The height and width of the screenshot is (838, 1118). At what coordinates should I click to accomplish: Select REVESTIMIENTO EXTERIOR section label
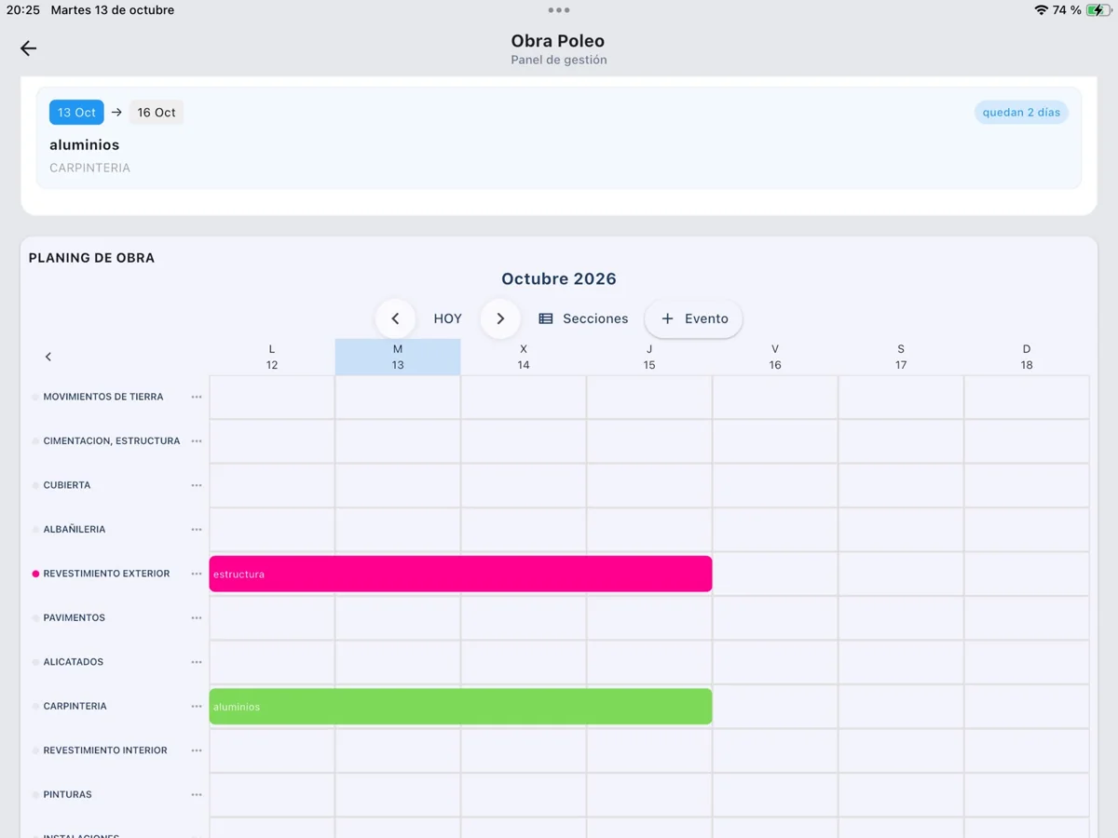tap(106, 574)
